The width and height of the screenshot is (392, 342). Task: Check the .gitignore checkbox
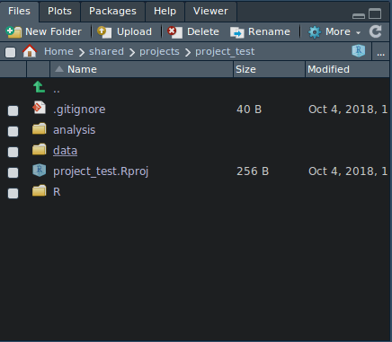13,110
